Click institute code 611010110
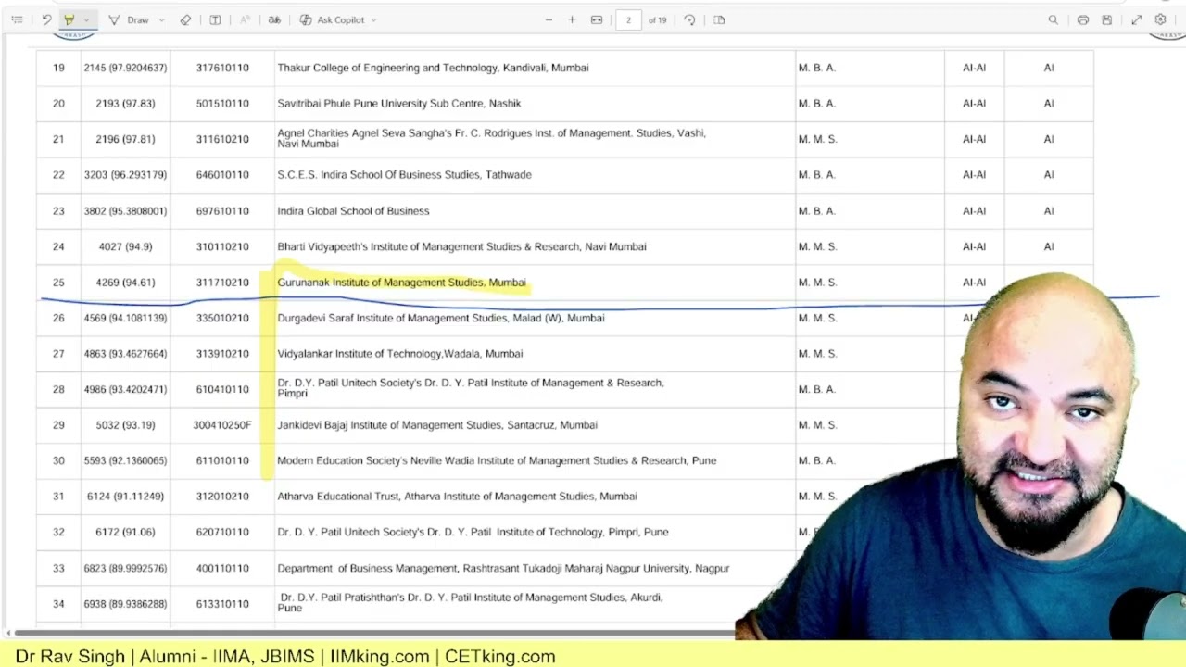This screenshot has height=667, width=1186. (x=222, y=460)
